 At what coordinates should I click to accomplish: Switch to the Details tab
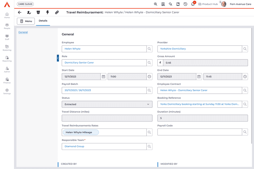click(43, 21)
